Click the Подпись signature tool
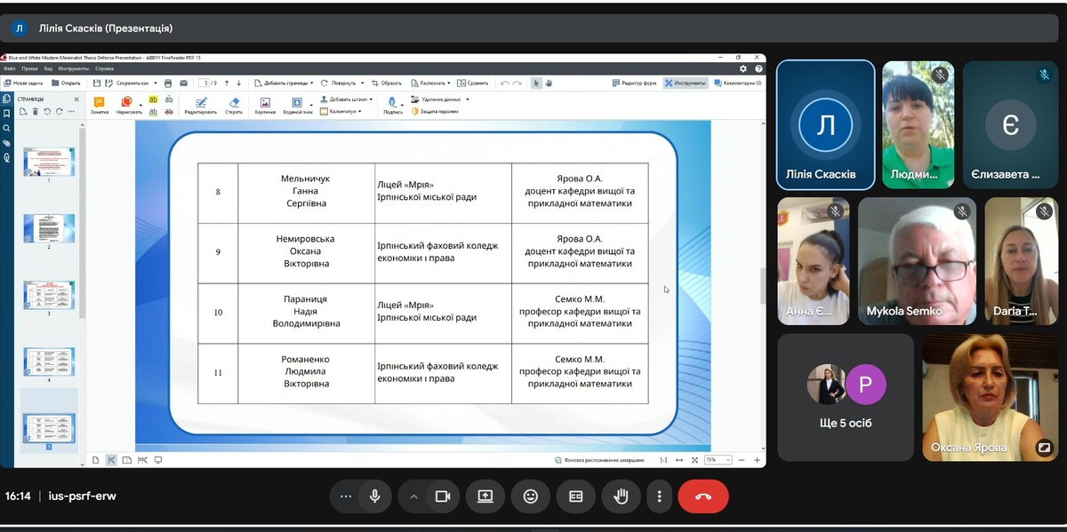The image size is (1067, 532). click(x=393, y=106)
